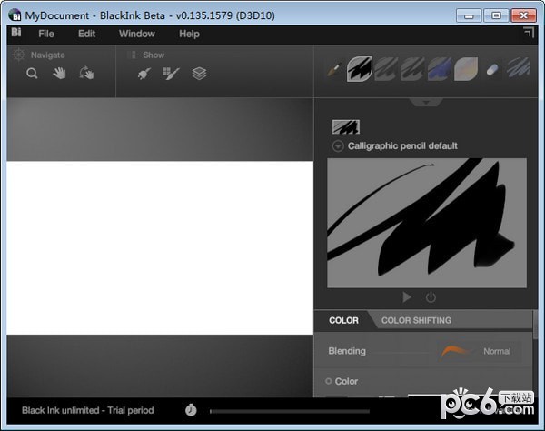
Task: Play the brush stroke preview
Action: 406,297
